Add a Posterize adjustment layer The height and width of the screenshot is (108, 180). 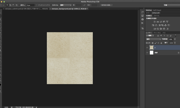coord(158,29)
